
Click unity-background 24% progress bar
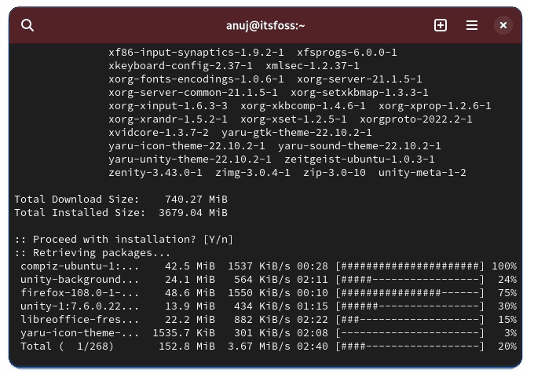pos(410,279)
